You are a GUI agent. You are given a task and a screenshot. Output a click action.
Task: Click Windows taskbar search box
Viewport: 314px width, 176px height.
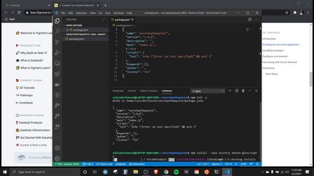(45, 172)
